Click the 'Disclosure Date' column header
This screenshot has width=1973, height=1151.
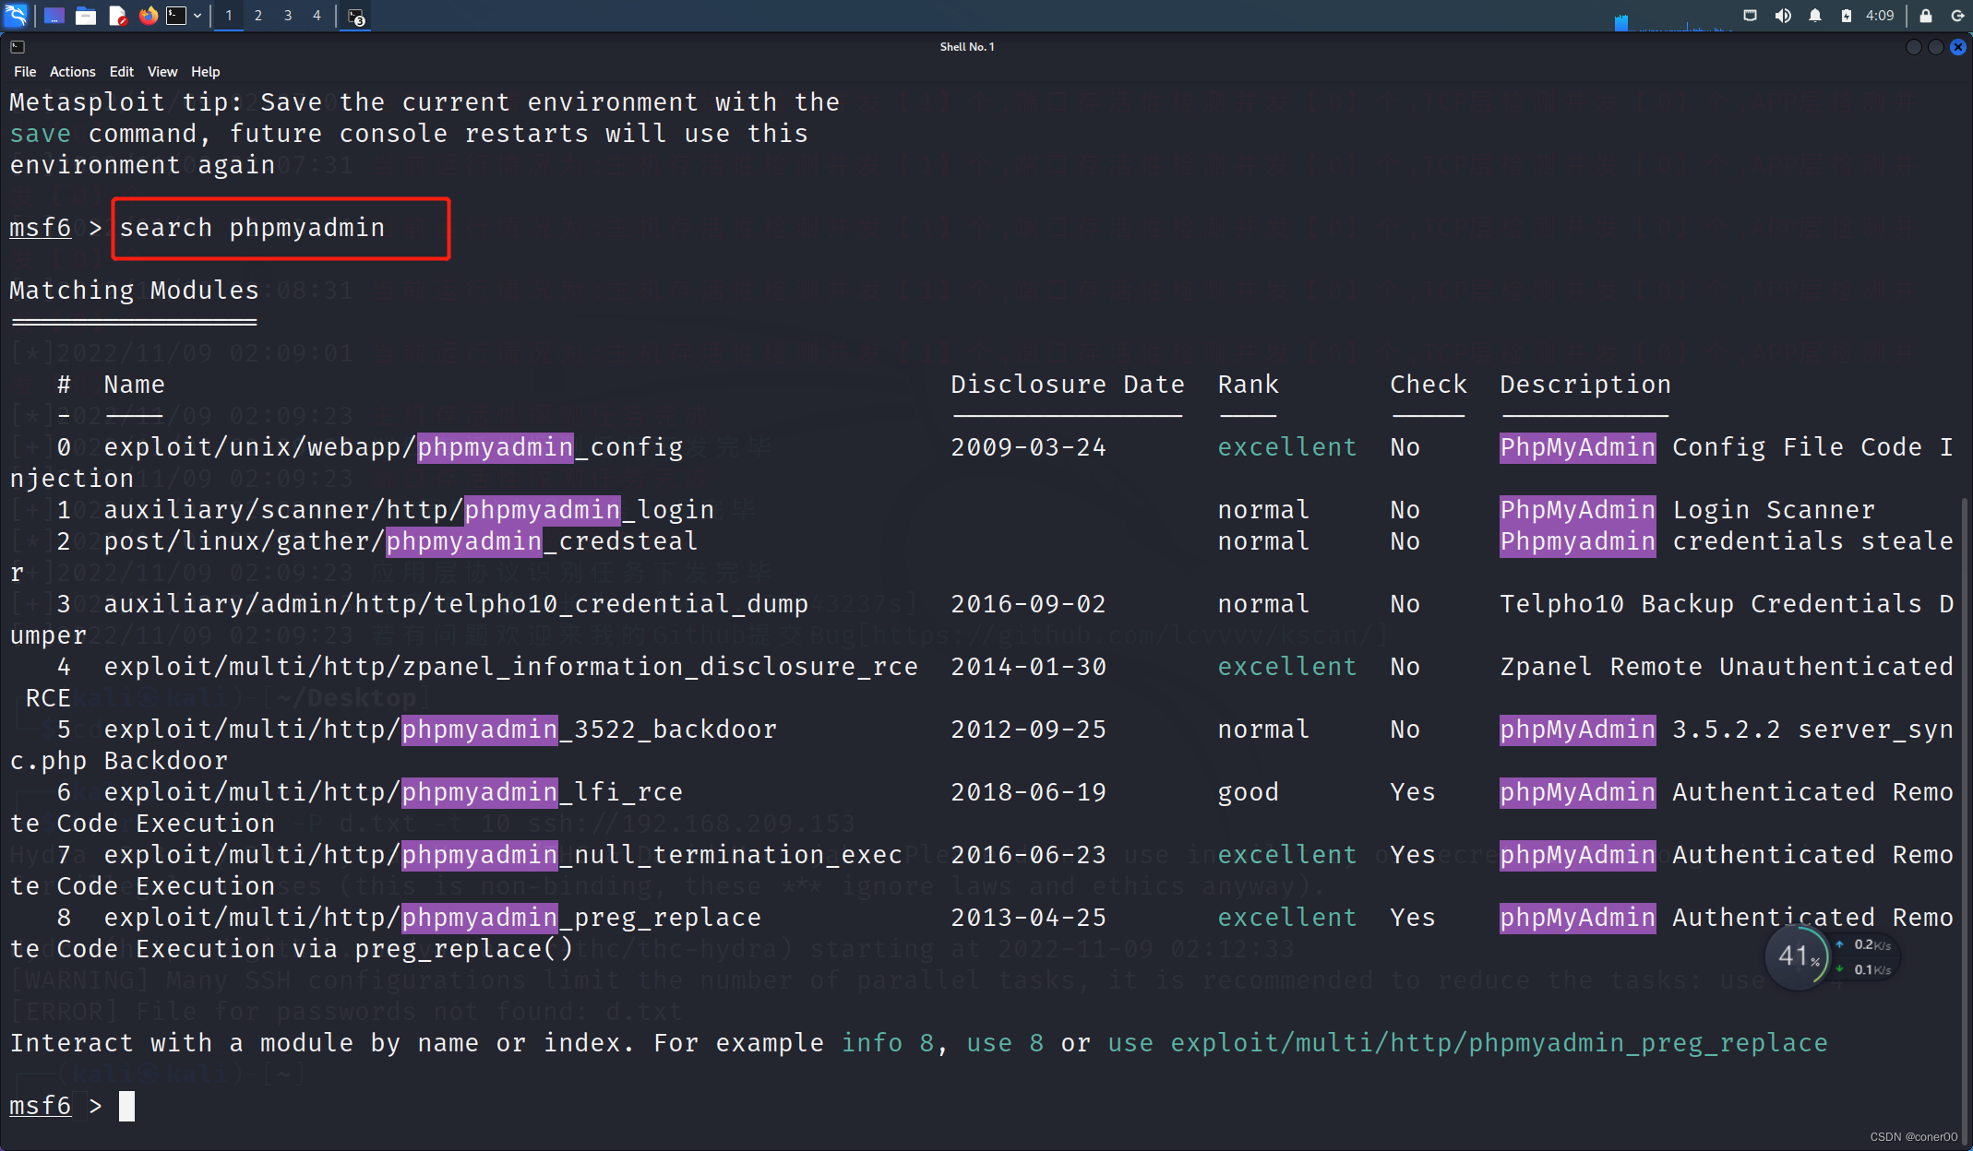tap(1068, 385)
